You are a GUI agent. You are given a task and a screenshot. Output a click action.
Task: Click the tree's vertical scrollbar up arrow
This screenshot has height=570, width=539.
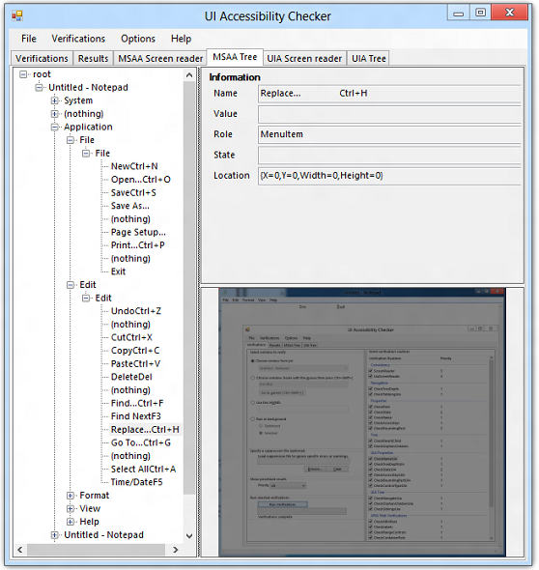[189, 75]
